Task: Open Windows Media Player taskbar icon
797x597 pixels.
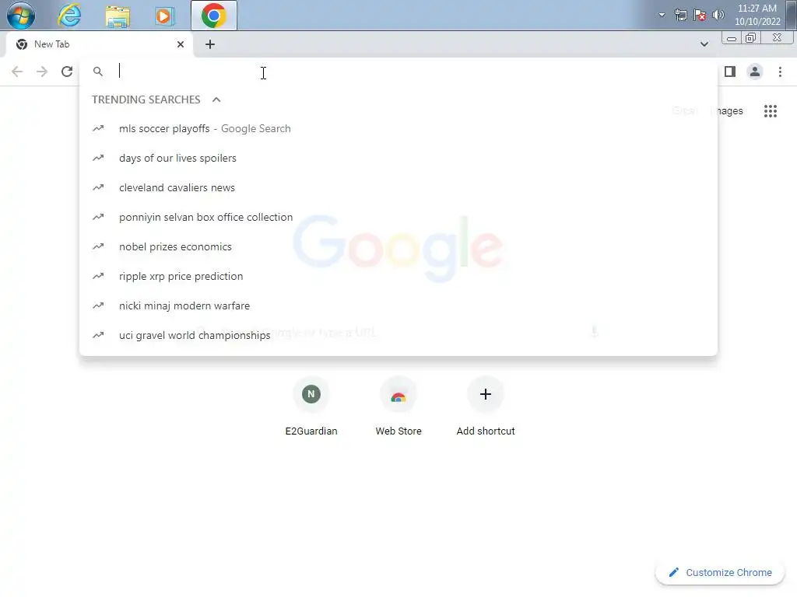Action: tap(165, 16)
